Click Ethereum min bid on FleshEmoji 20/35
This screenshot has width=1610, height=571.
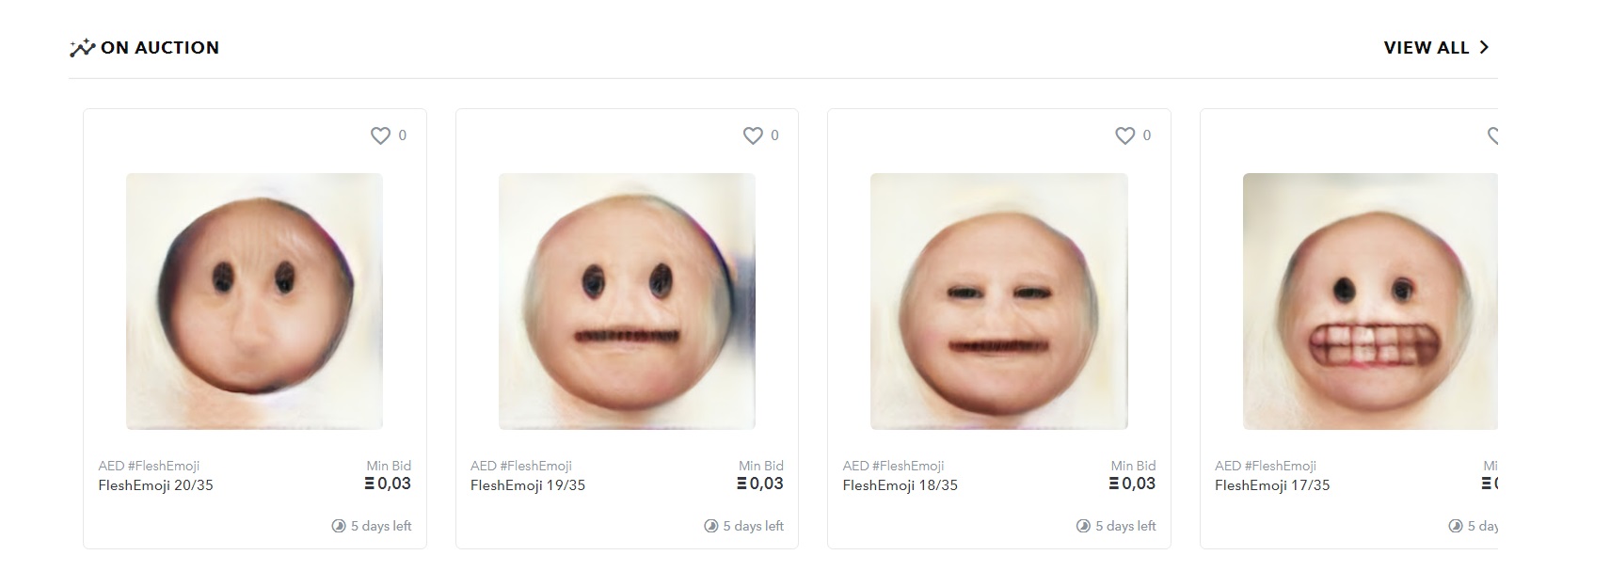coord(388,484)
